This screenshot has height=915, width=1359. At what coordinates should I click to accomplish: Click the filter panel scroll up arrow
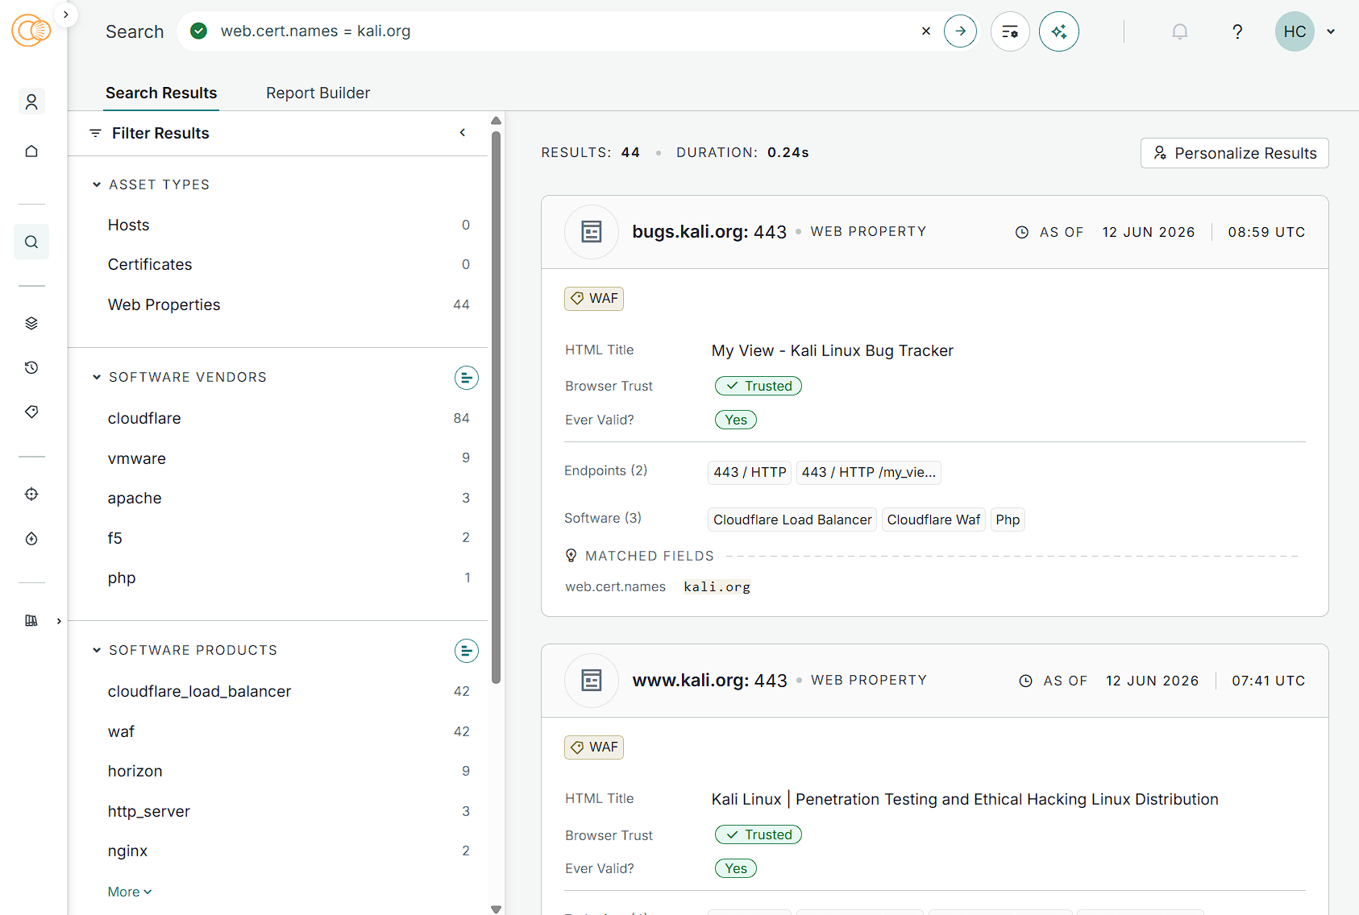497,121
